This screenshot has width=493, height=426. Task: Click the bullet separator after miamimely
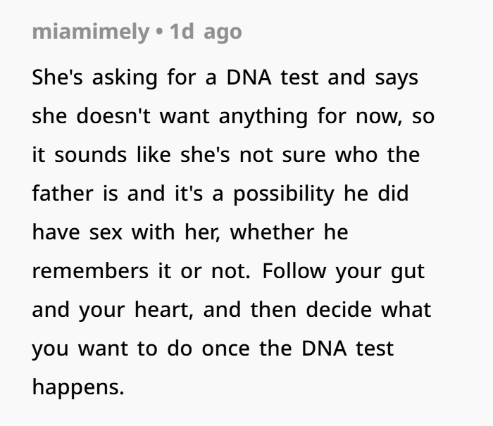(x=159, y=32)
